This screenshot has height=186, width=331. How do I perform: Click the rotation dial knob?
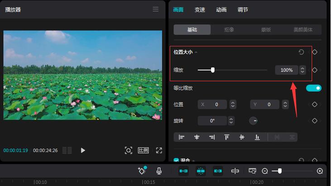coord(253,121)
